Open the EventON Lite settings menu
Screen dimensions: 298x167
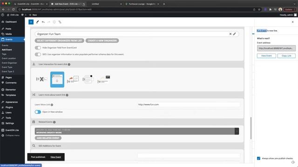point(12,130)
